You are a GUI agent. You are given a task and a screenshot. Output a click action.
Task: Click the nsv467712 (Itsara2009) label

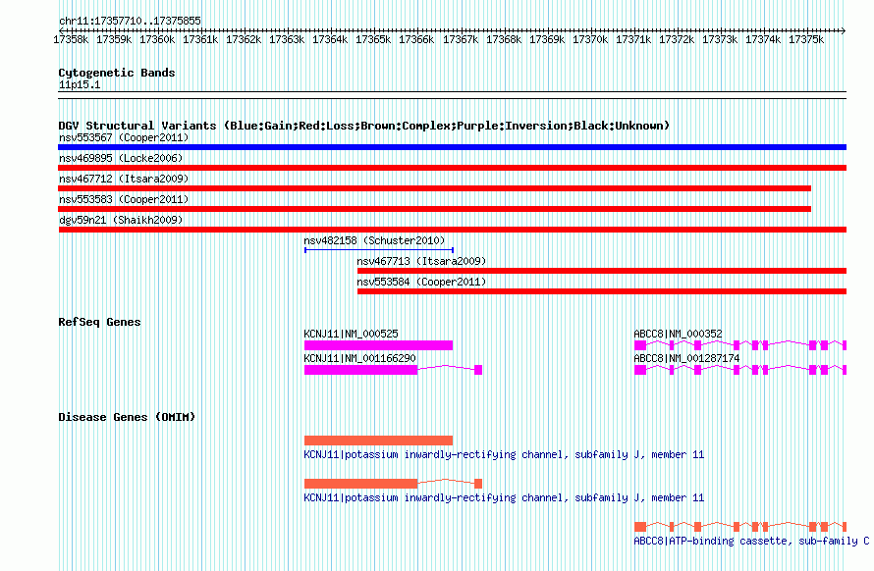(x=124, y=179)
